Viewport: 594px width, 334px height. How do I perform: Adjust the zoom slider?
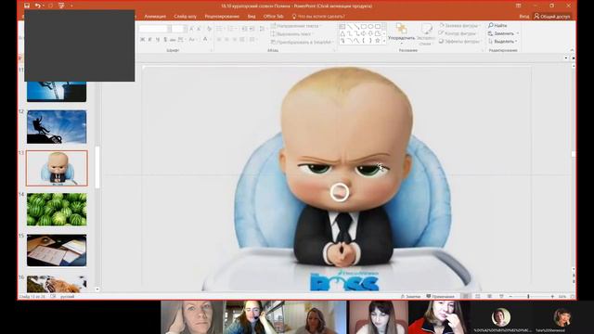click(x=528, y=297)
